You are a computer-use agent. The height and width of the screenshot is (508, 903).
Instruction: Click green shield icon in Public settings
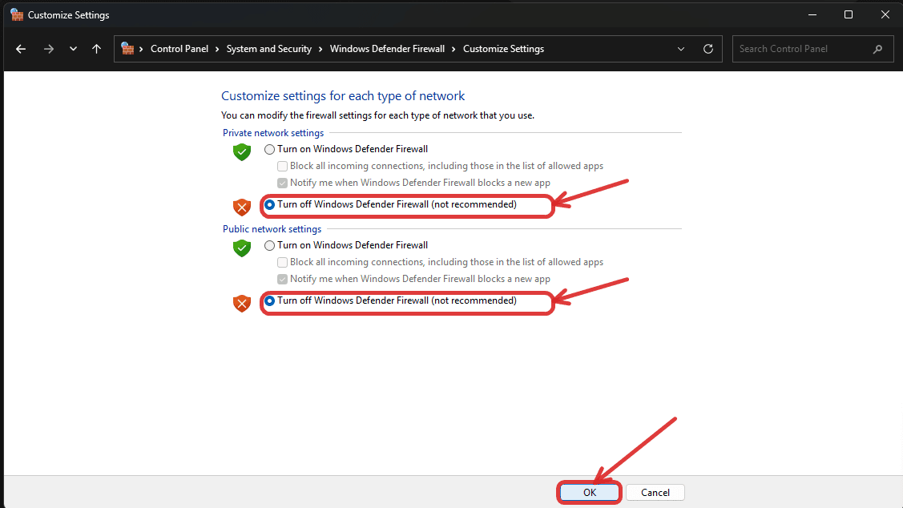point(242,248)
